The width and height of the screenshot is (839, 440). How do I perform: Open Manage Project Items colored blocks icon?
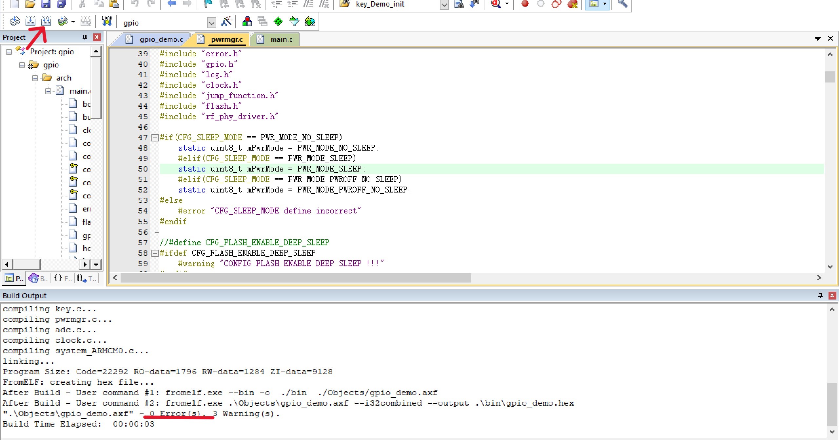pyautogui.click(x=247, y=22)
